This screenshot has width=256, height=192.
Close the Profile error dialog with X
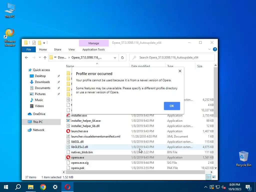pos(180,71)
